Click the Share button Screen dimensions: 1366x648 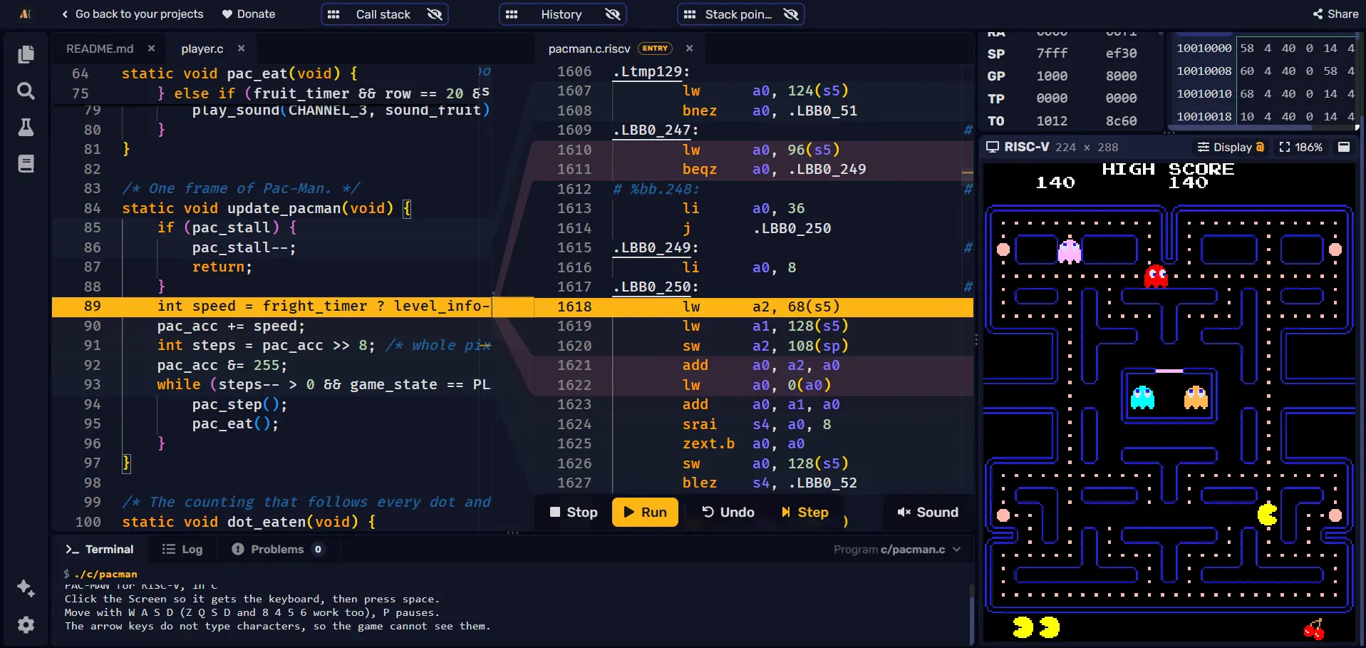pyautogui.click(x=1336, y=14)
